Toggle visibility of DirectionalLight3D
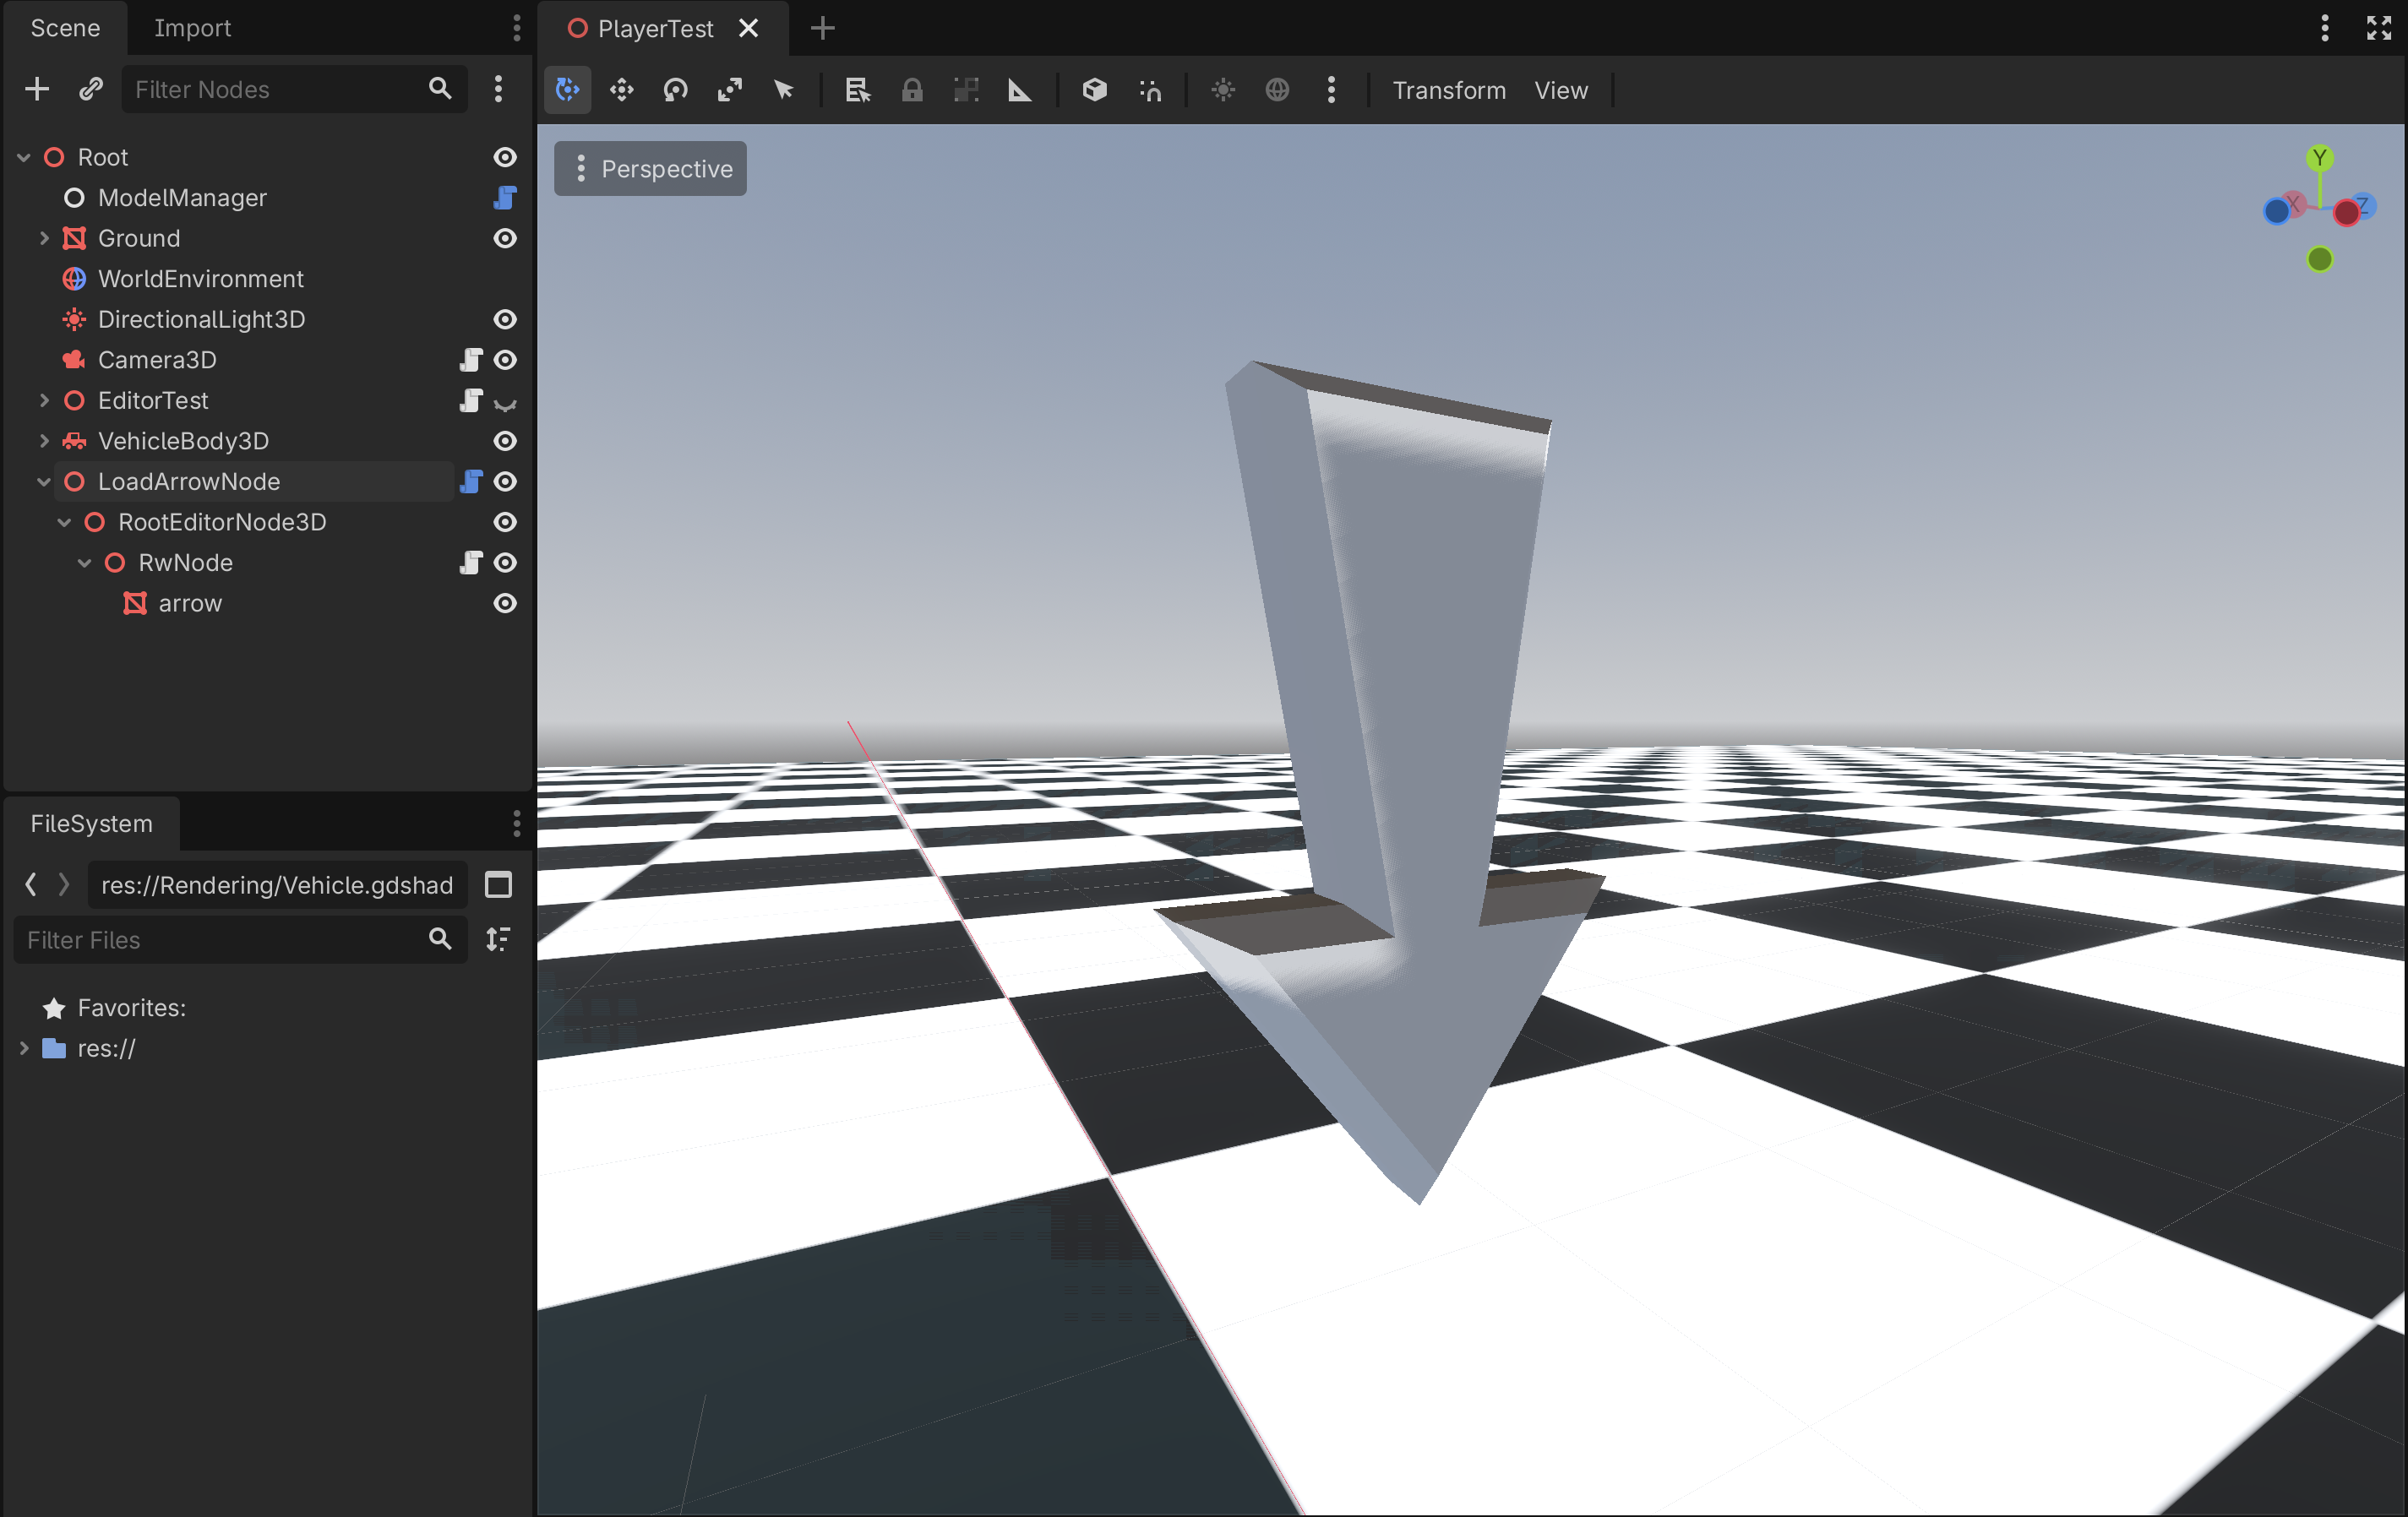 506,319
